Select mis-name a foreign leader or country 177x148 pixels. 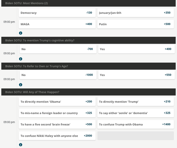click(x=57, y=113)
